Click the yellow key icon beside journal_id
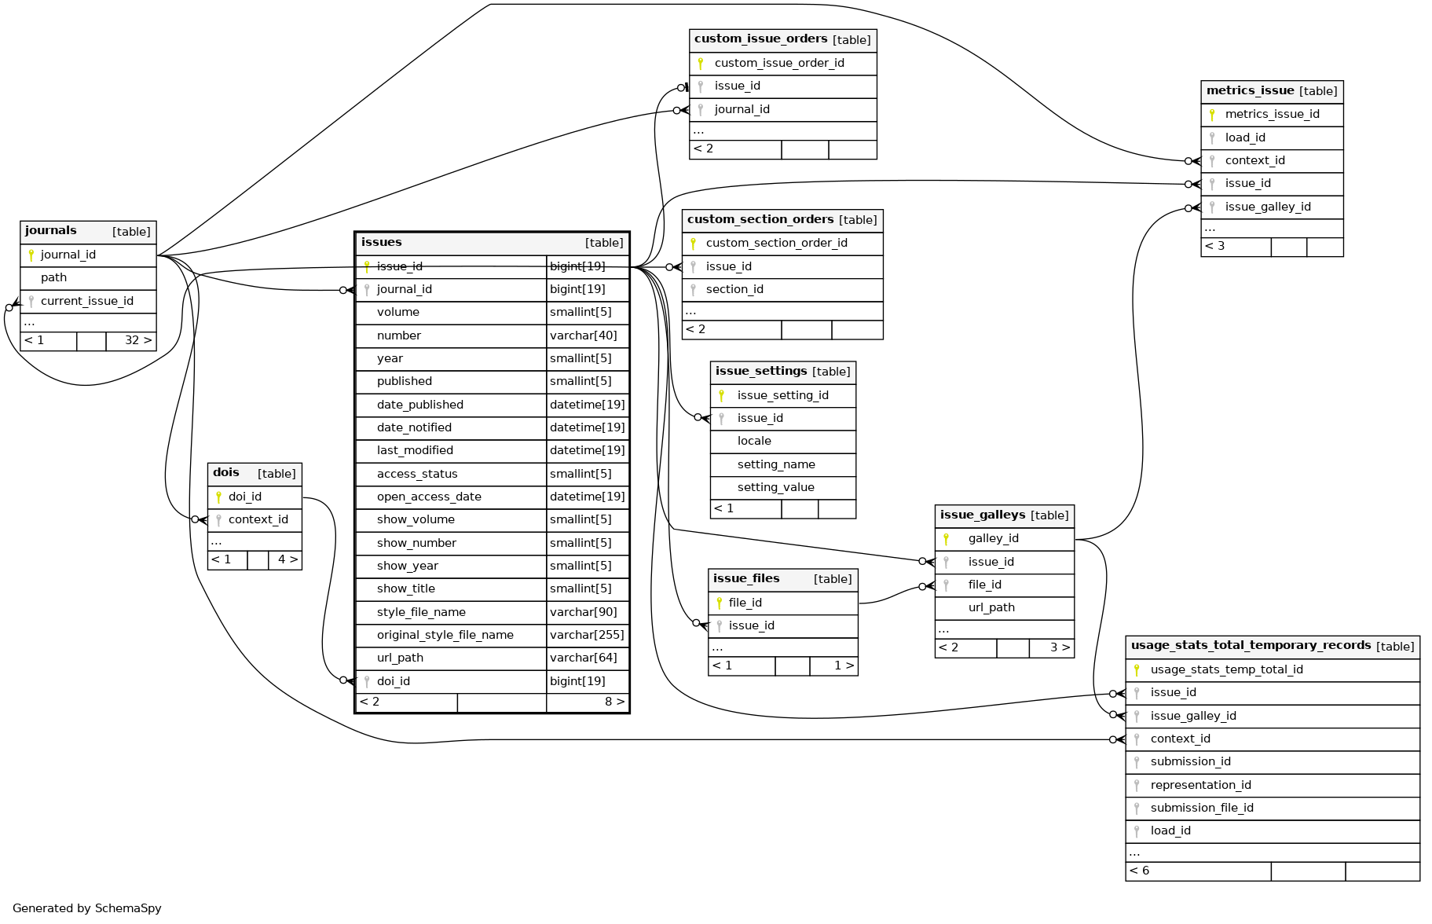 (x=31, y=255)
